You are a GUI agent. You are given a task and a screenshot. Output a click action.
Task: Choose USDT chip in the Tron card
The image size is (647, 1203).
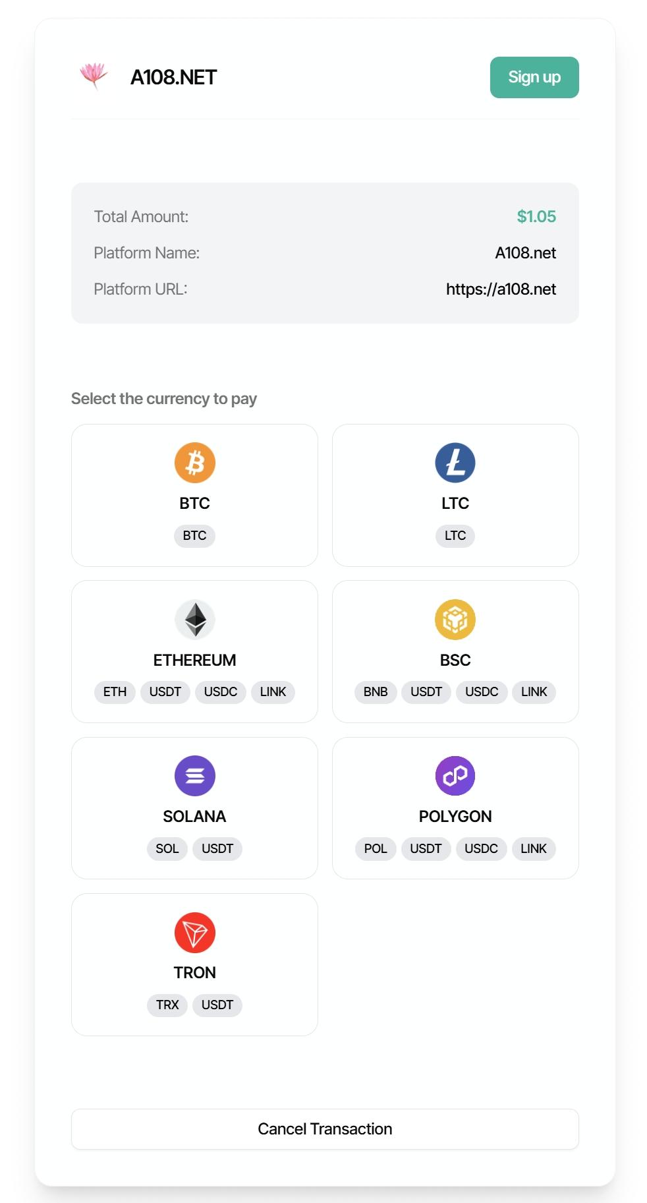(217, 1005)
